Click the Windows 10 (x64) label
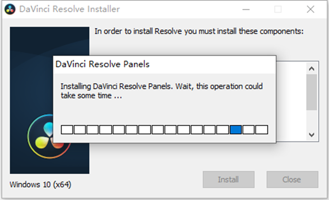Screen dimensions: 329x200 point(40,185)
